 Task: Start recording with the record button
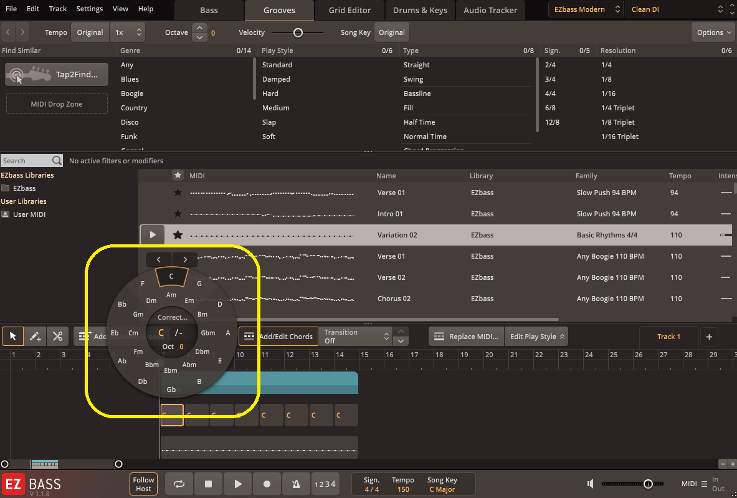coord(267,484)
